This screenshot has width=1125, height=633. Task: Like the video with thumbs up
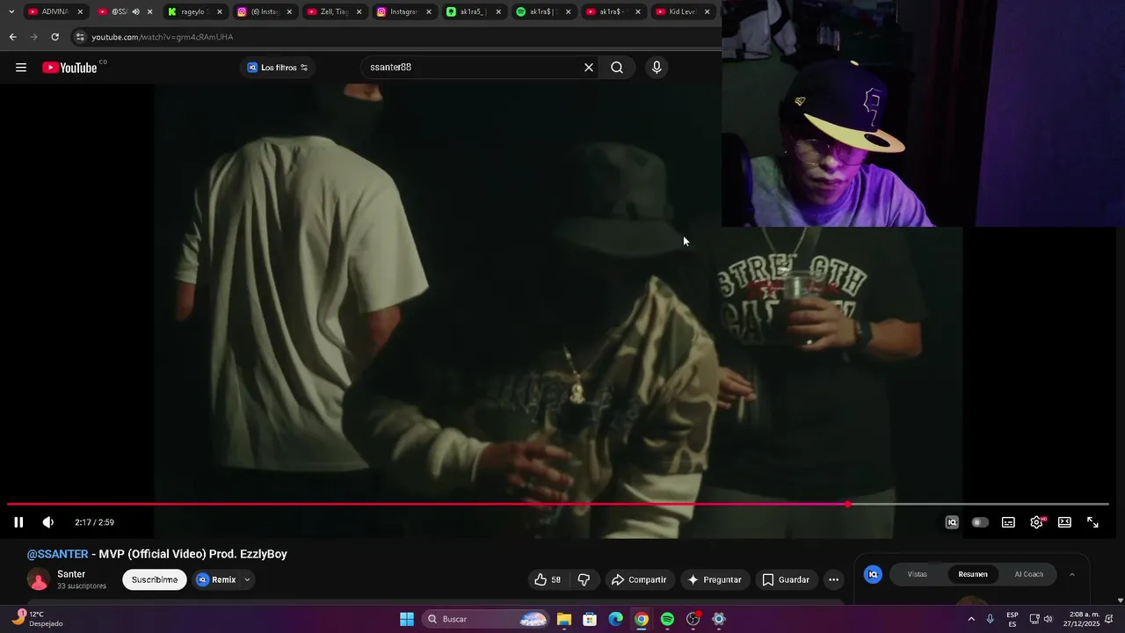[548, 579]
